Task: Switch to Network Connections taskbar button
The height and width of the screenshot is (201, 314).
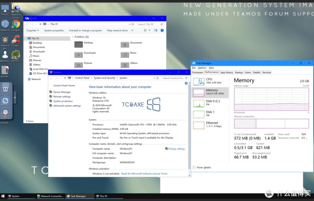Action: pos(51,196)
